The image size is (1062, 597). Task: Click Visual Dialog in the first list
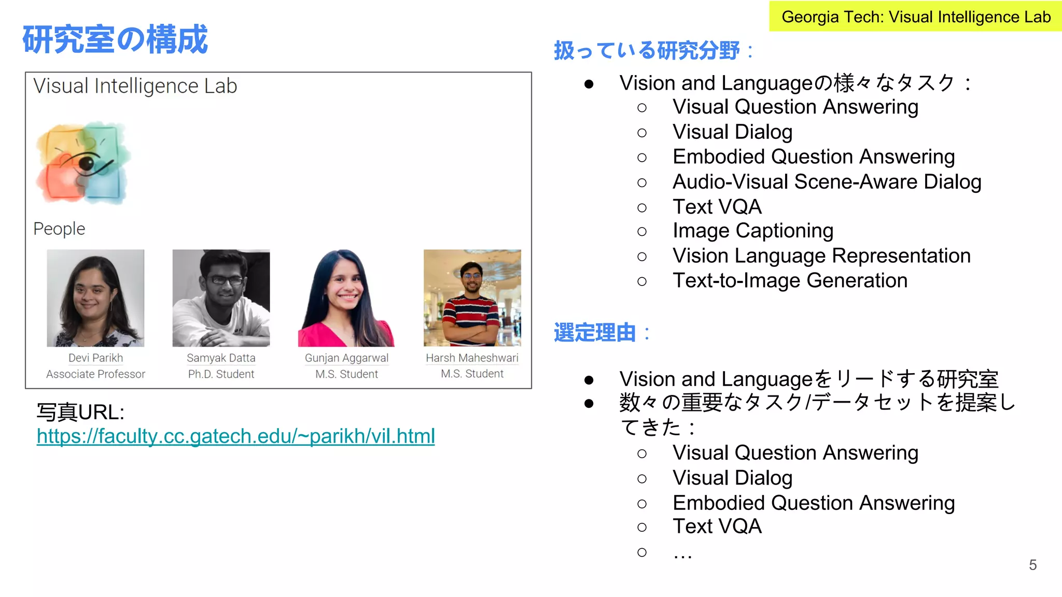(732, 132)
